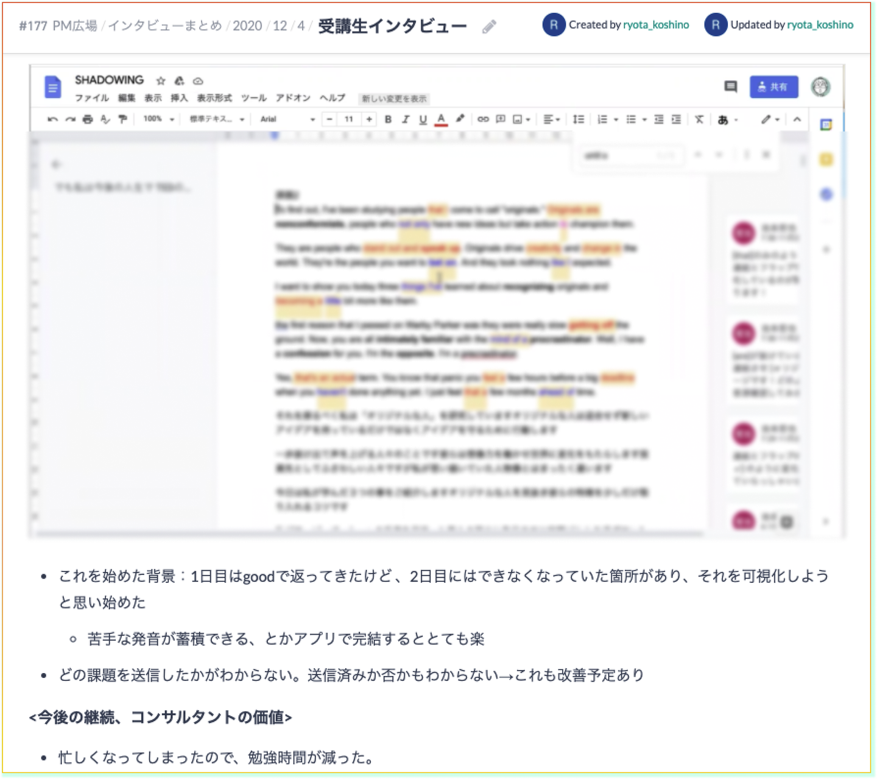
Task: Open the Google Calendar side panel icon
Action: coord(826,125)
